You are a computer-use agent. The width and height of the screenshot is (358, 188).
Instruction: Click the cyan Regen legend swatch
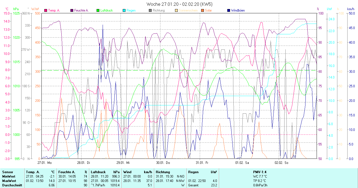pos(124,10)
